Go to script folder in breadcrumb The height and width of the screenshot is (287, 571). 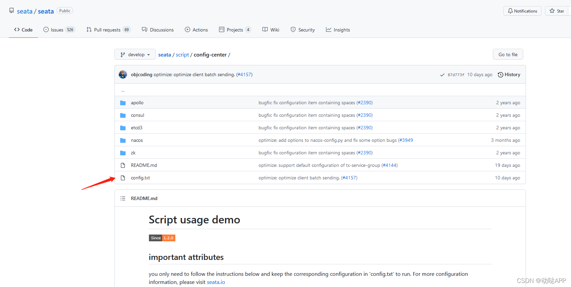182,55
